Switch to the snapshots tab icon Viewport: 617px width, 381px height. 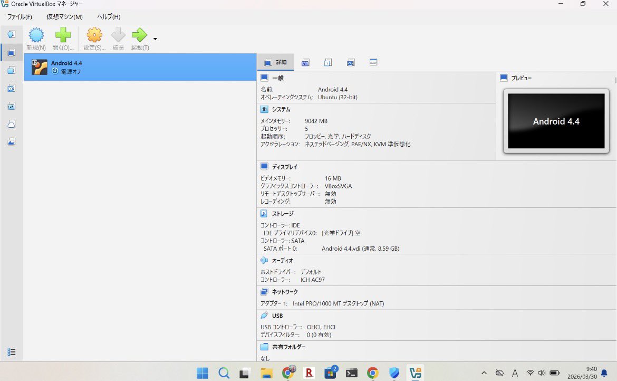click(x=305, y=62)
